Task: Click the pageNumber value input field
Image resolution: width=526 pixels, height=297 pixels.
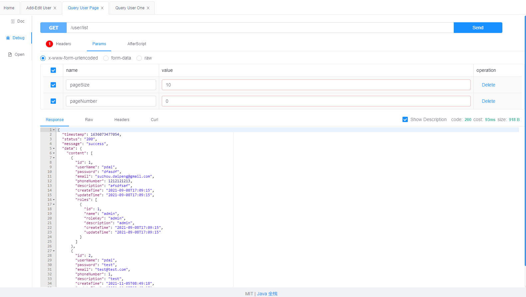Action: point(316,101)
